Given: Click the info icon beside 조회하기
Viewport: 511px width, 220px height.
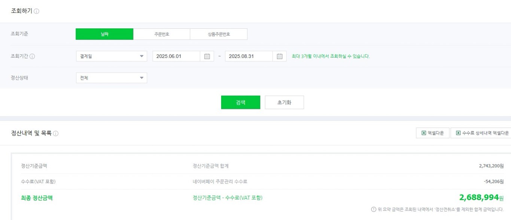Looking at the screenshot, I should (x=37, y=11).
